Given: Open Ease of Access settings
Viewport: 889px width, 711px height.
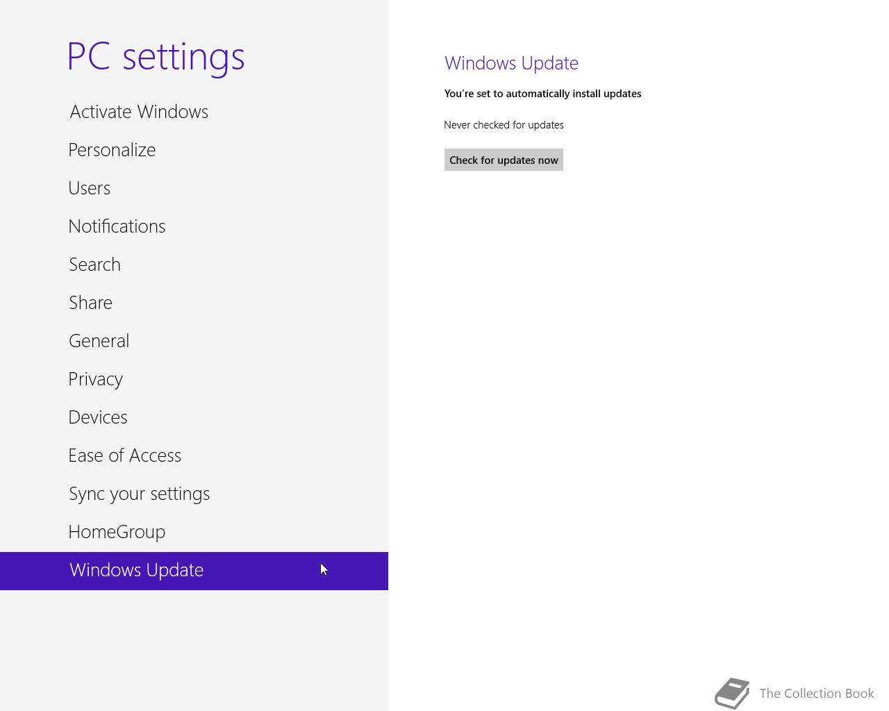Looking at the screenshot, I should point(194,456).
